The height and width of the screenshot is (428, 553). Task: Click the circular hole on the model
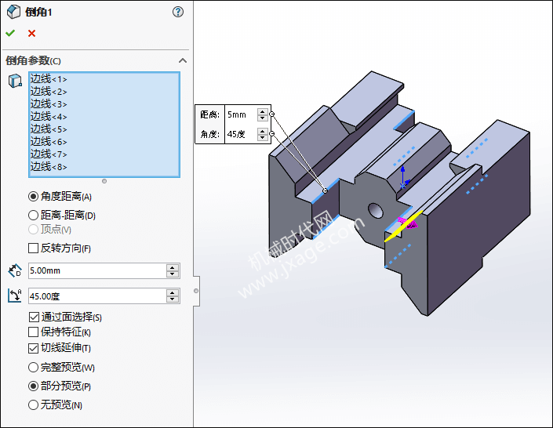376,211
